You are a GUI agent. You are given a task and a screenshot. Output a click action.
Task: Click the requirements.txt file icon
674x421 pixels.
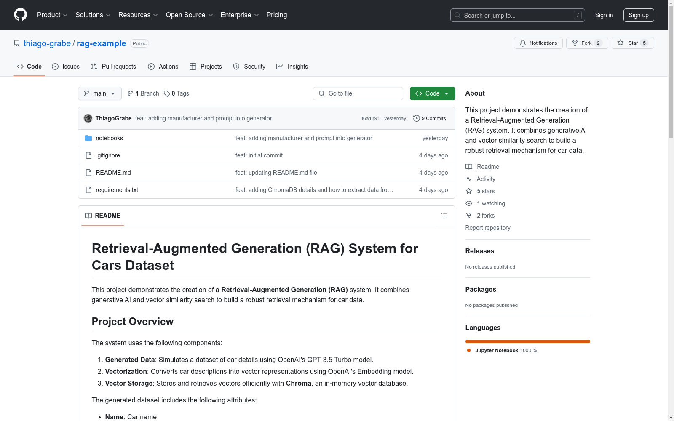pos(88,190)
